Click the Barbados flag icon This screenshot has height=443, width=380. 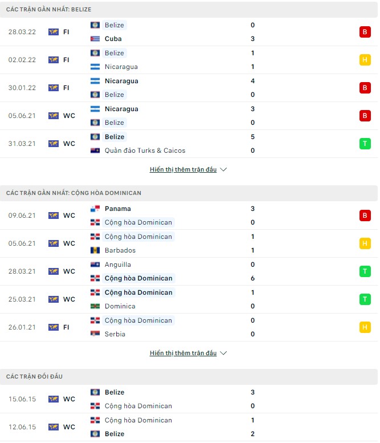(x=95, y=250)
